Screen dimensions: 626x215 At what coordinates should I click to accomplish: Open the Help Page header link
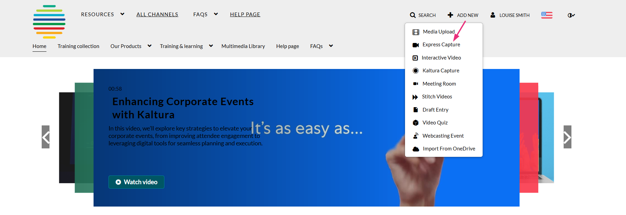[245, 14]
